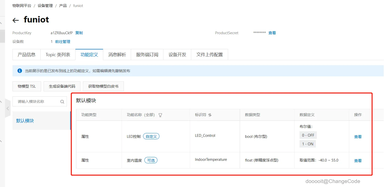The image size is (385, 187).
Task: Click the 物模型 TSL button
Action: [x=27, y=86]
